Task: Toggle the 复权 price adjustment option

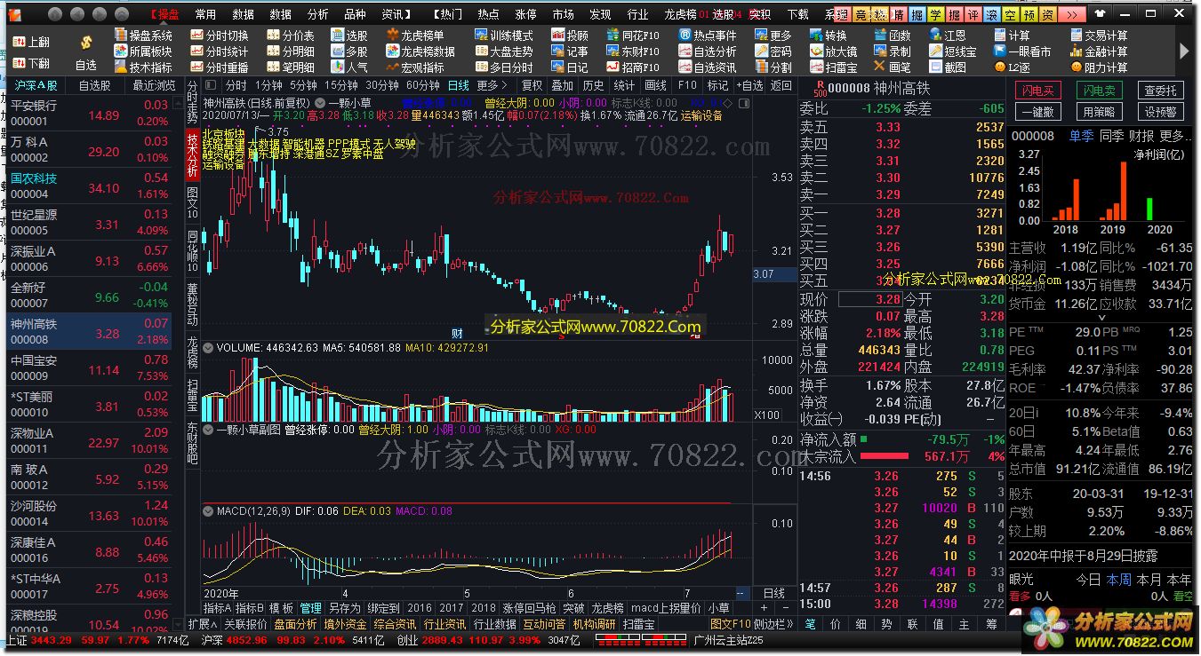Action: click(x=532, y=86)
